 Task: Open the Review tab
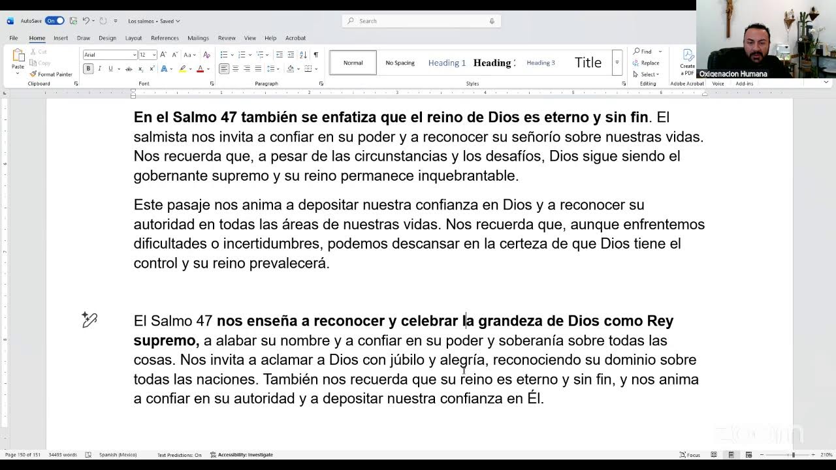(227, 38)
